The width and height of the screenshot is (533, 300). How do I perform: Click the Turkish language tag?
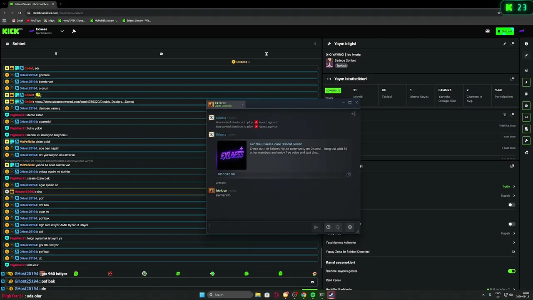(x=341, y=66)
